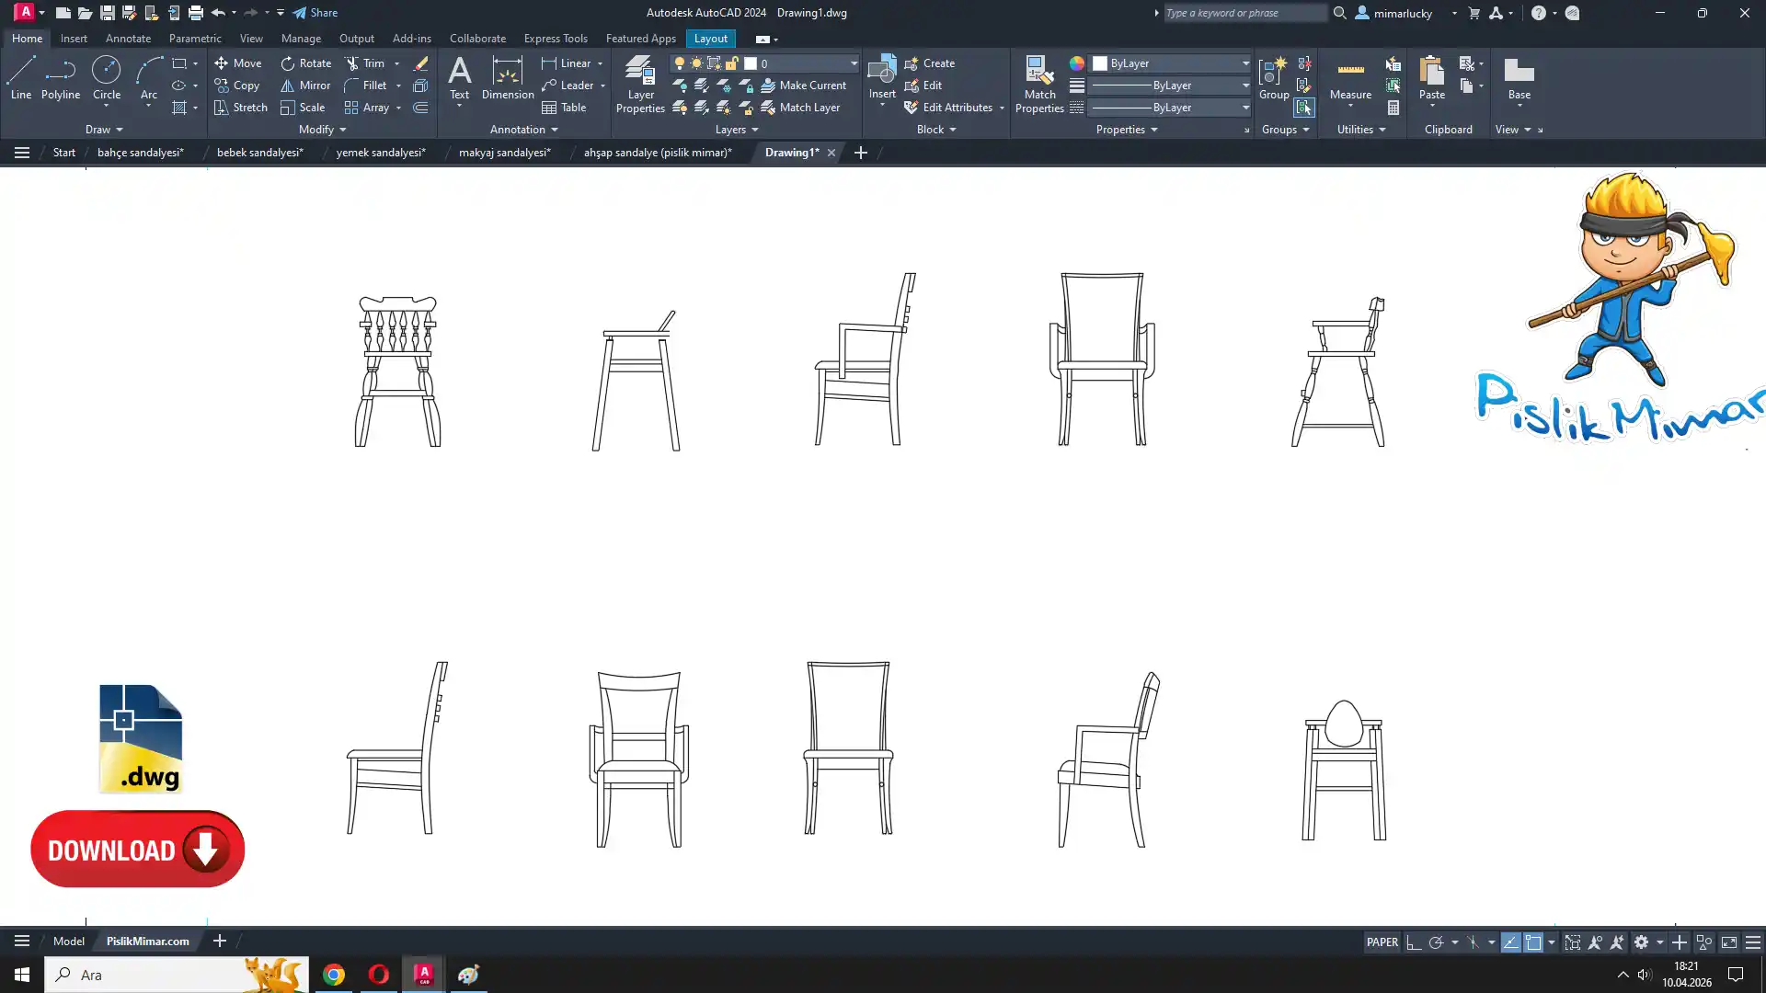The height and width of the screenshot is (993, 1766).
Task: Toggle ortho mode in status bar
Action: click(x=1414, y=942)
